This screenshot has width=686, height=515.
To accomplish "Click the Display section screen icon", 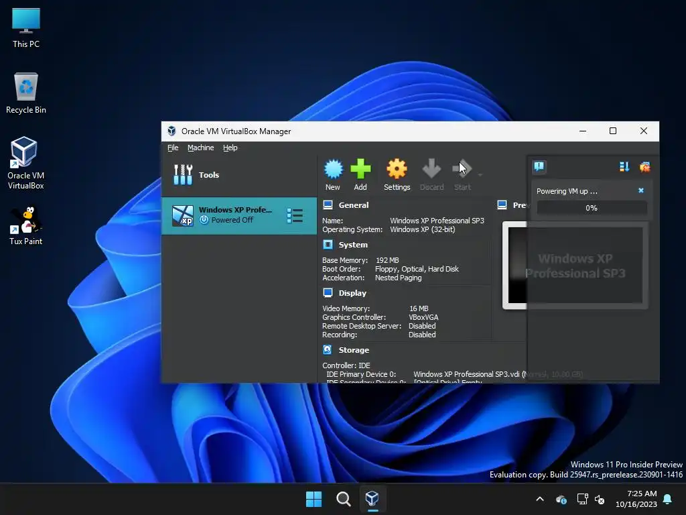I will (x=328, y=292).
